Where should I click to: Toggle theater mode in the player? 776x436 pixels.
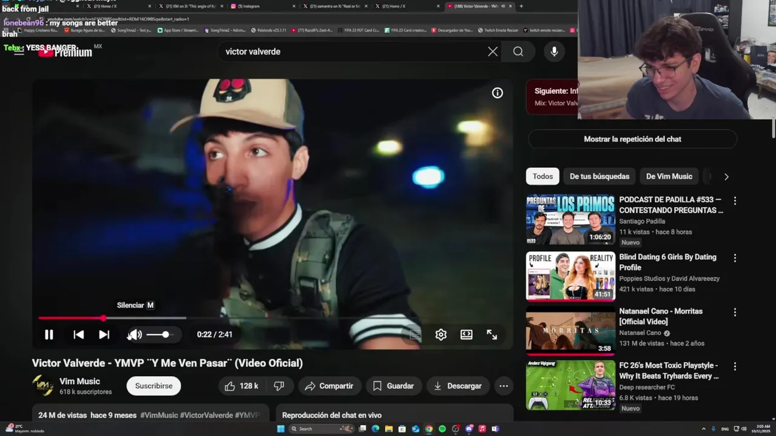coord(466,334)
